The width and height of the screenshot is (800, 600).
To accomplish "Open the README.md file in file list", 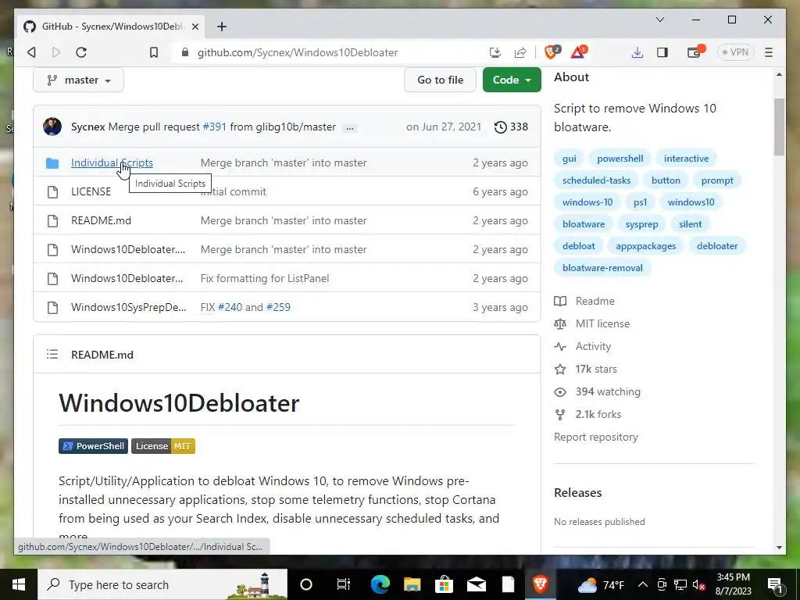I will [101, 220].
